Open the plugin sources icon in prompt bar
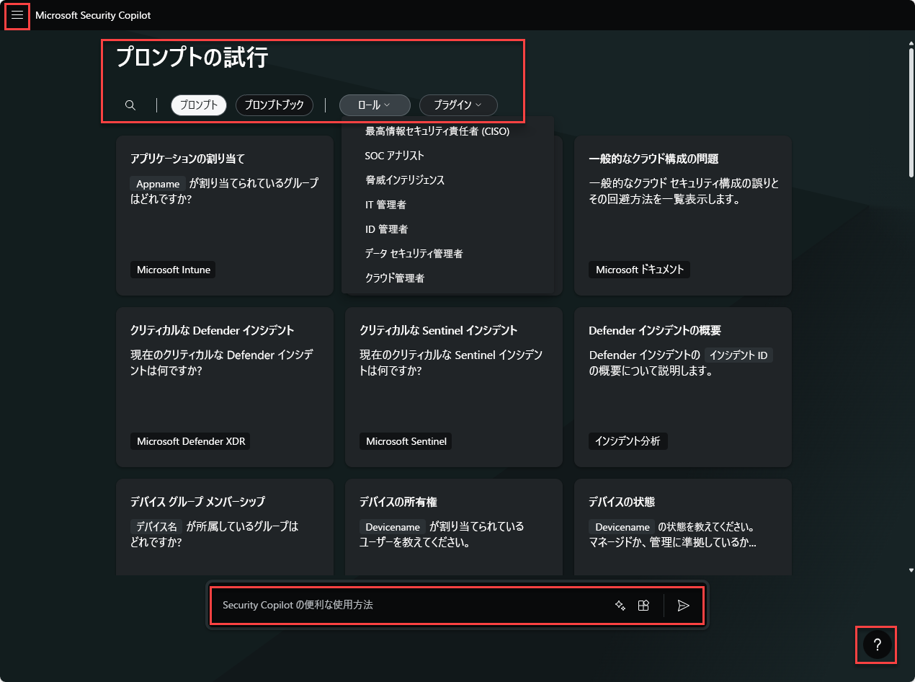915x682 pixels. pos(644,606)
